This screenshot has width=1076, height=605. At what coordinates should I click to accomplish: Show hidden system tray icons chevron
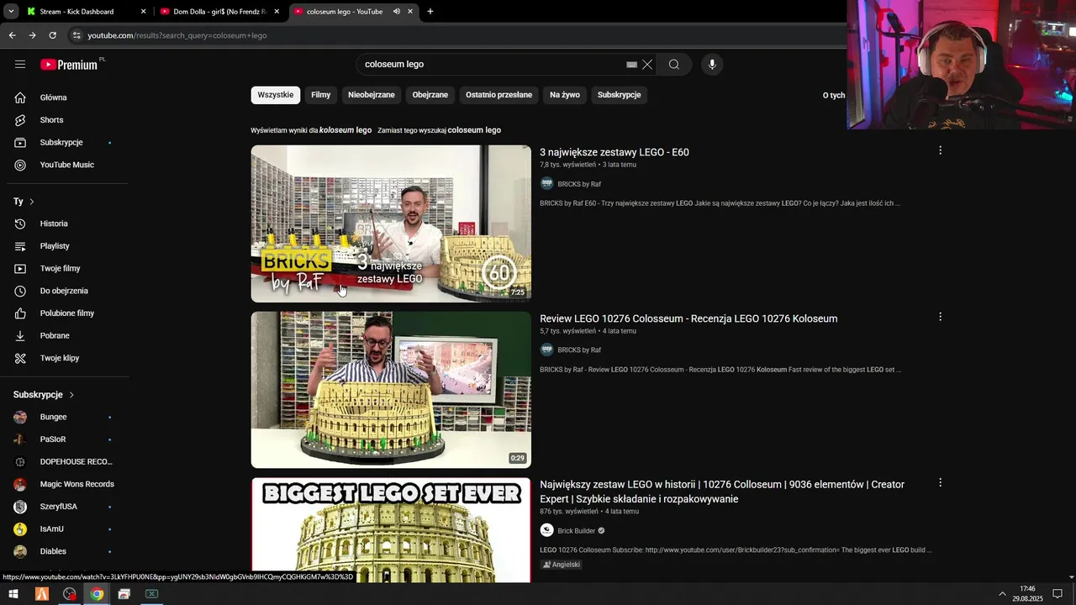[x=1002, y=594]
